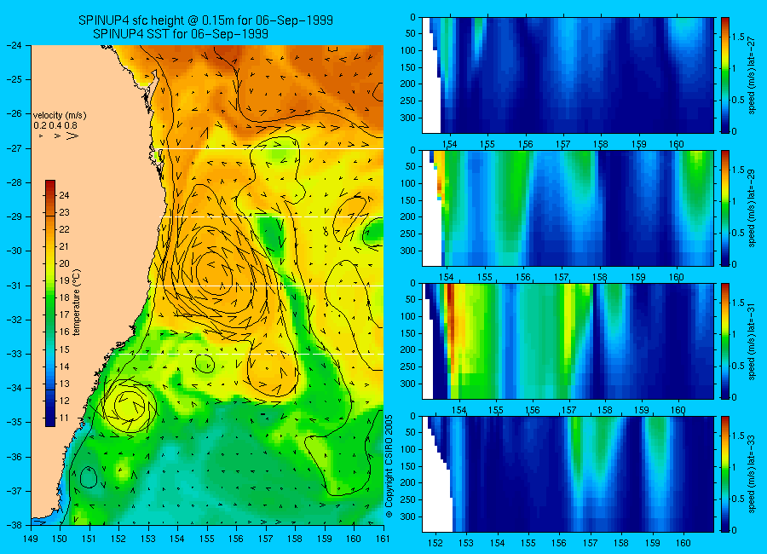Click the -35 latitude label on the map axis

coord(14,423)
